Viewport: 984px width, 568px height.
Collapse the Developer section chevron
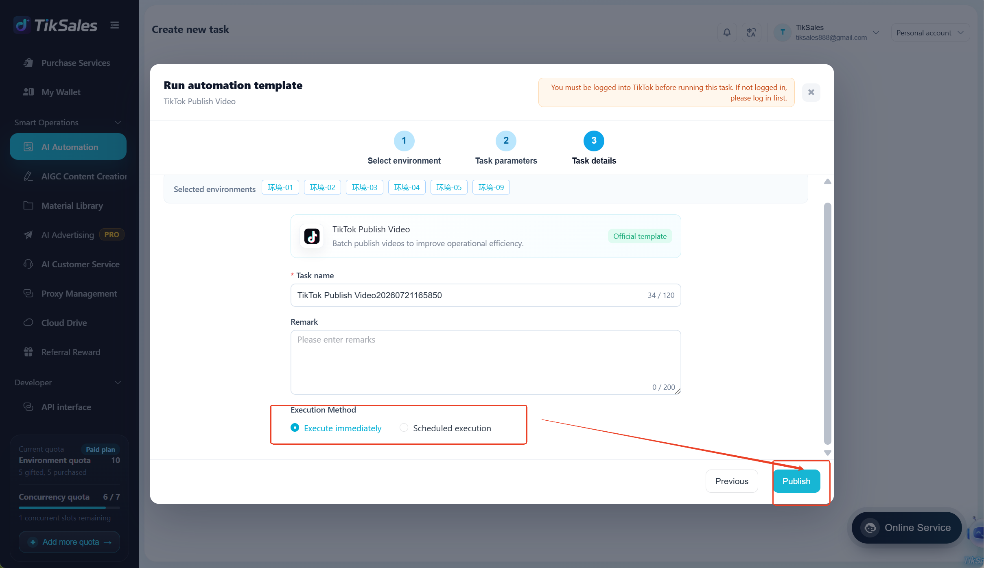tap(118, 382)
